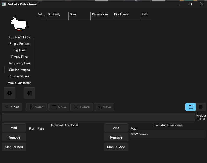Viewport: 207px width, 163px height.
Task: Start a scan with the Scan button
Action: [x=12, y=107]
